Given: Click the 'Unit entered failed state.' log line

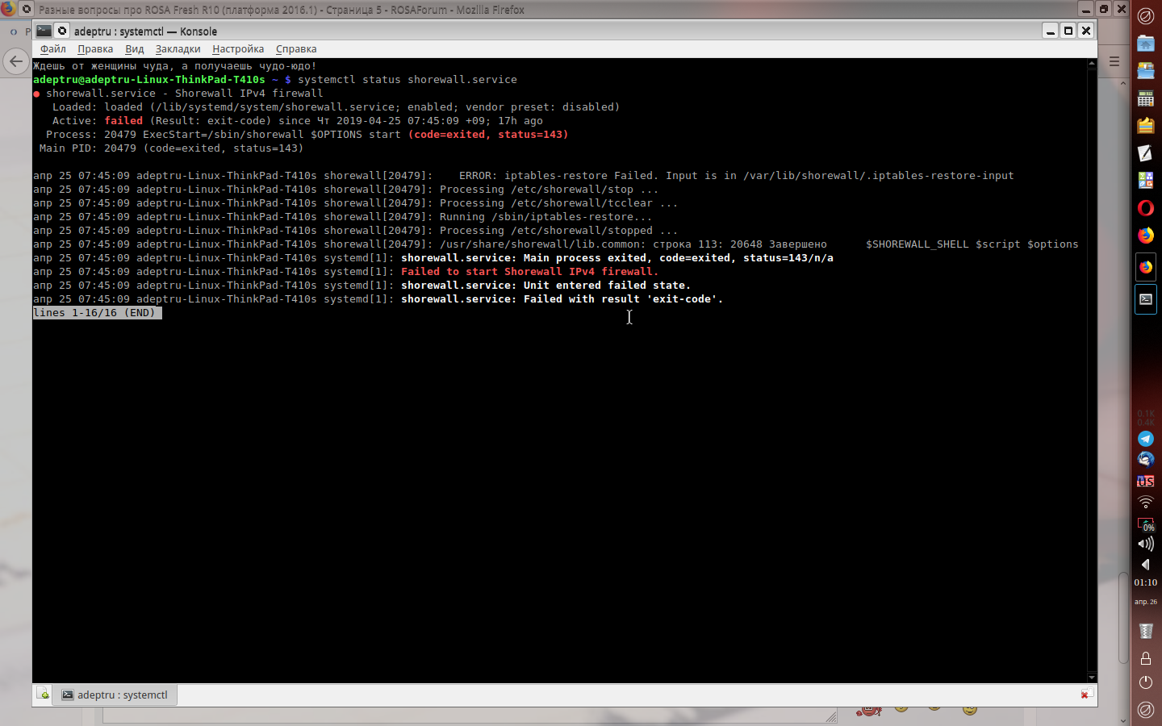Looking at the screenshot, I should coord(362,286).
